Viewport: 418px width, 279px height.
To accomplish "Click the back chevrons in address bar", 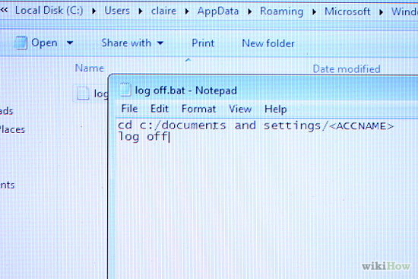I will [x=4, y=11].
